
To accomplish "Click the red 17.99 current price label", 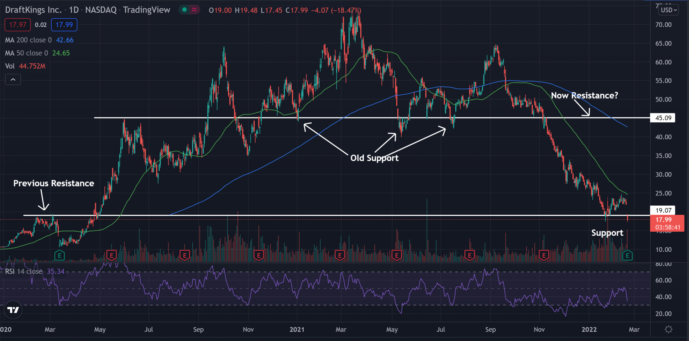I will click(667, 223).
